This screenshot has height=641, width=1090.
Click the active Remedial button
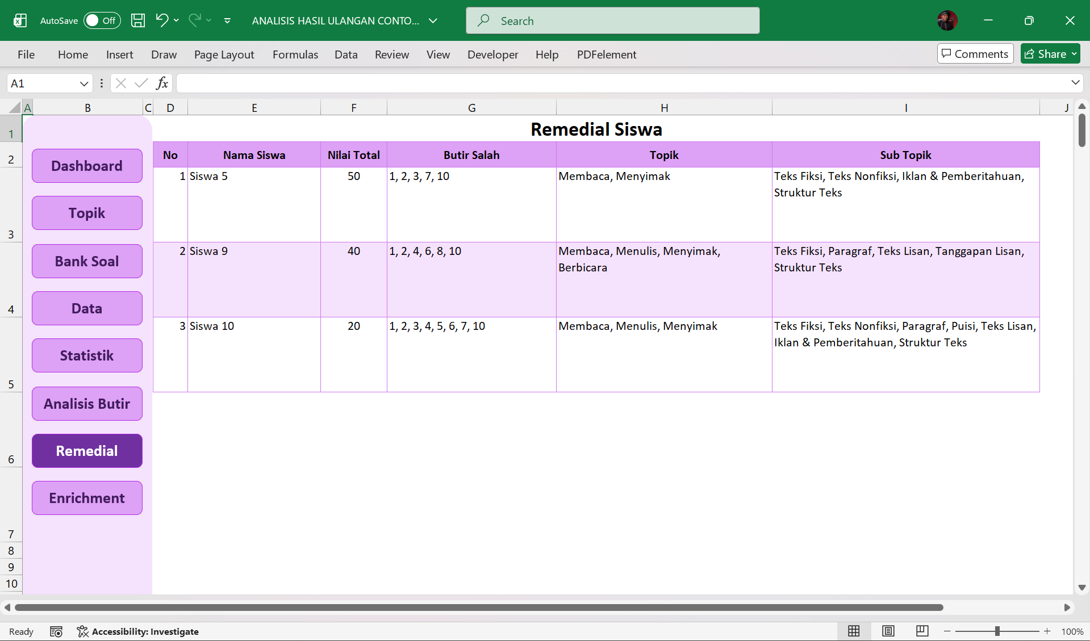click(x=87, y=451)
